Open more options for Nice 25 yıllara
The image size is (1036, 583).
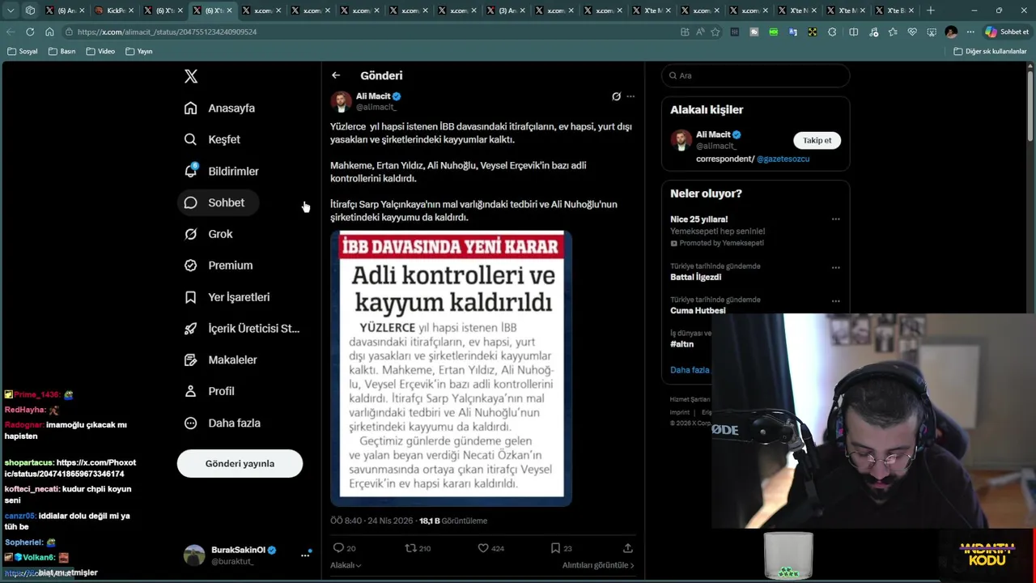point(835,219)
